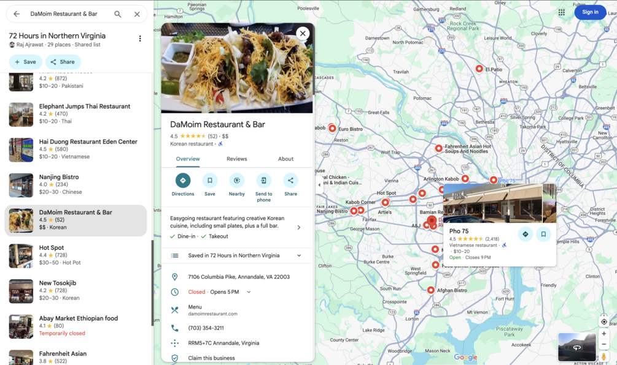Close the DaMoim place card

[x=303, y=33]
